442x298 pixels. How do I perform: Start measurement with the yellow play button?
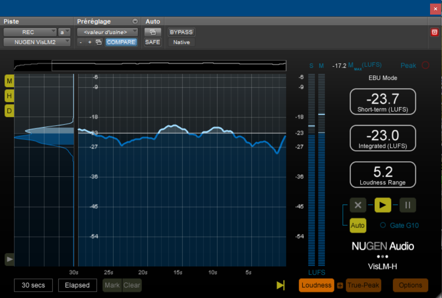tap(383, 205)
